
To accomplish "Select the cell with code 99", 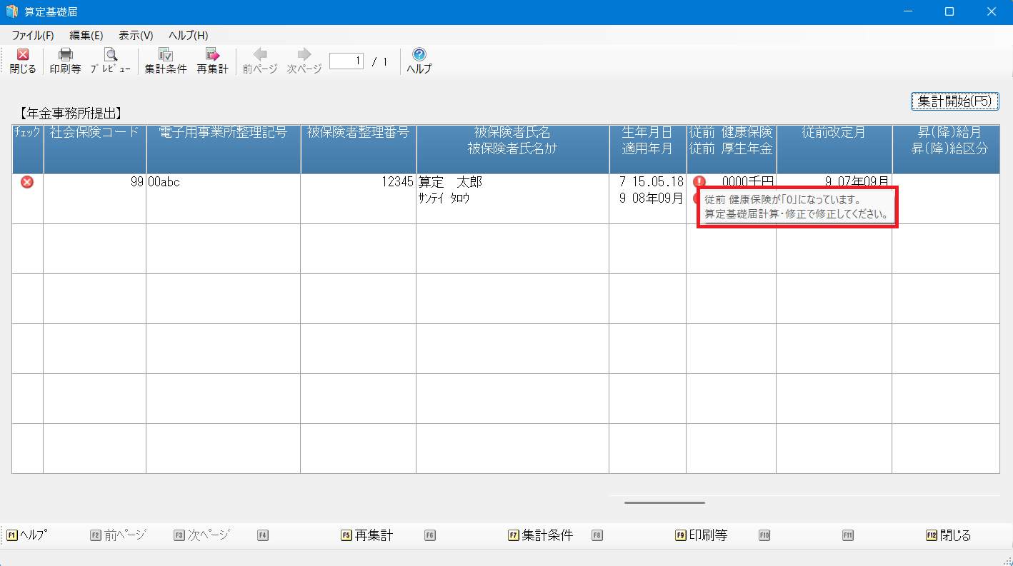I will tap(95, 199).
